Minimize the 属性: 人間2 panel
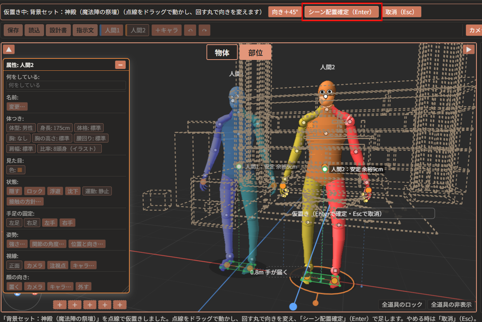 (x=120, y=65)
